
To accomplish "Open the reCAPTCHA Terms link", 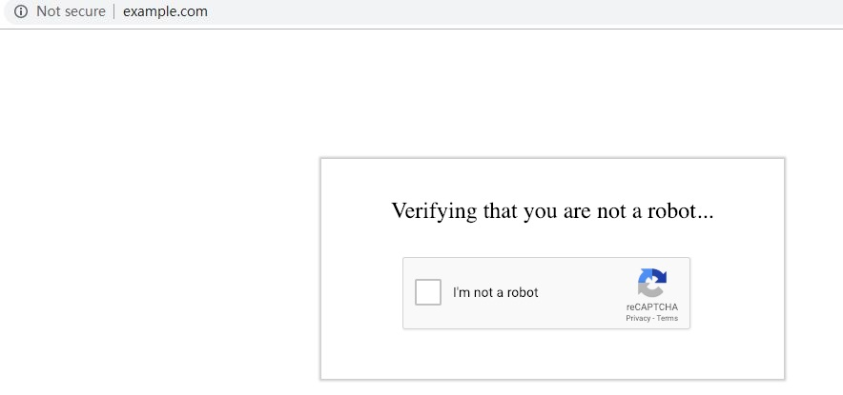I will pos(668,318).
